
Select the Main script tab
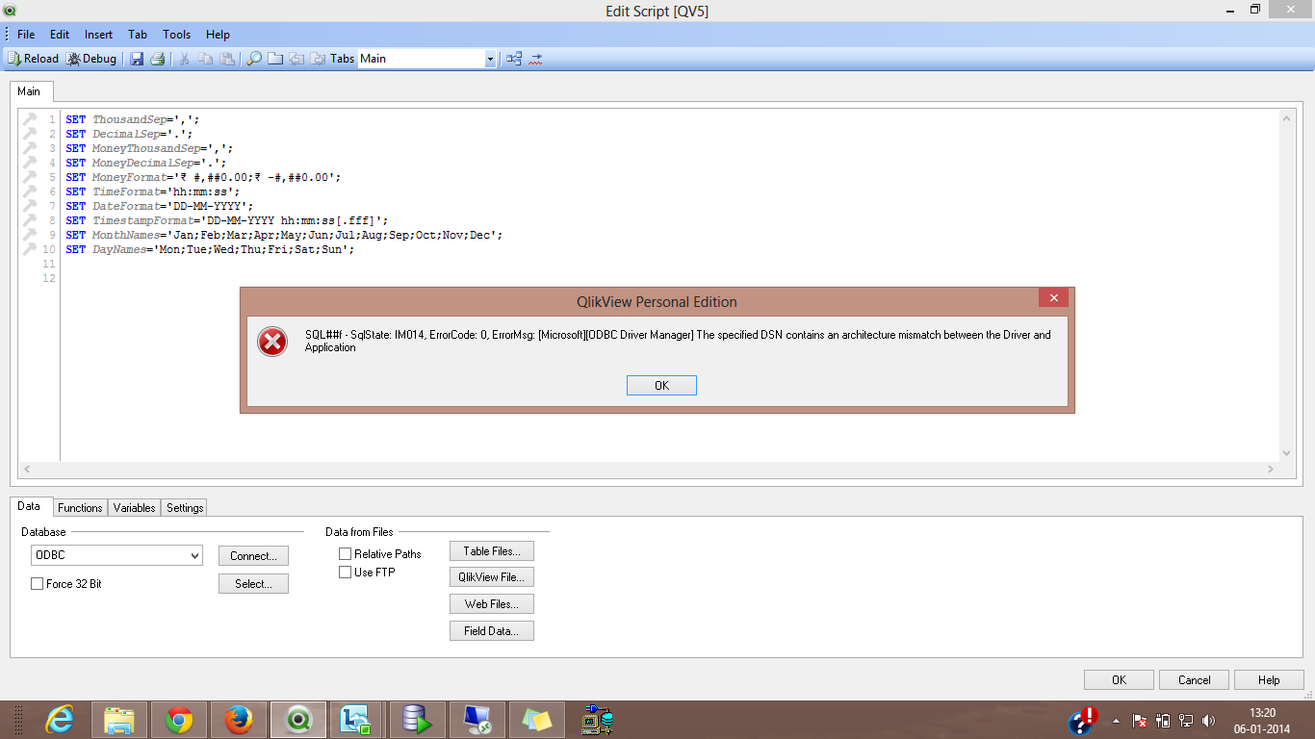29,91
